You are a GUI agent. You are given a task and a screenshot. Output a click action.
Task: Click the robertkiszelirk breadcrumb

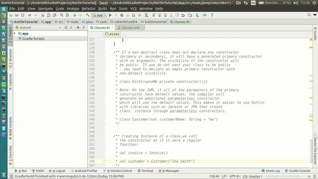[124, 22]
